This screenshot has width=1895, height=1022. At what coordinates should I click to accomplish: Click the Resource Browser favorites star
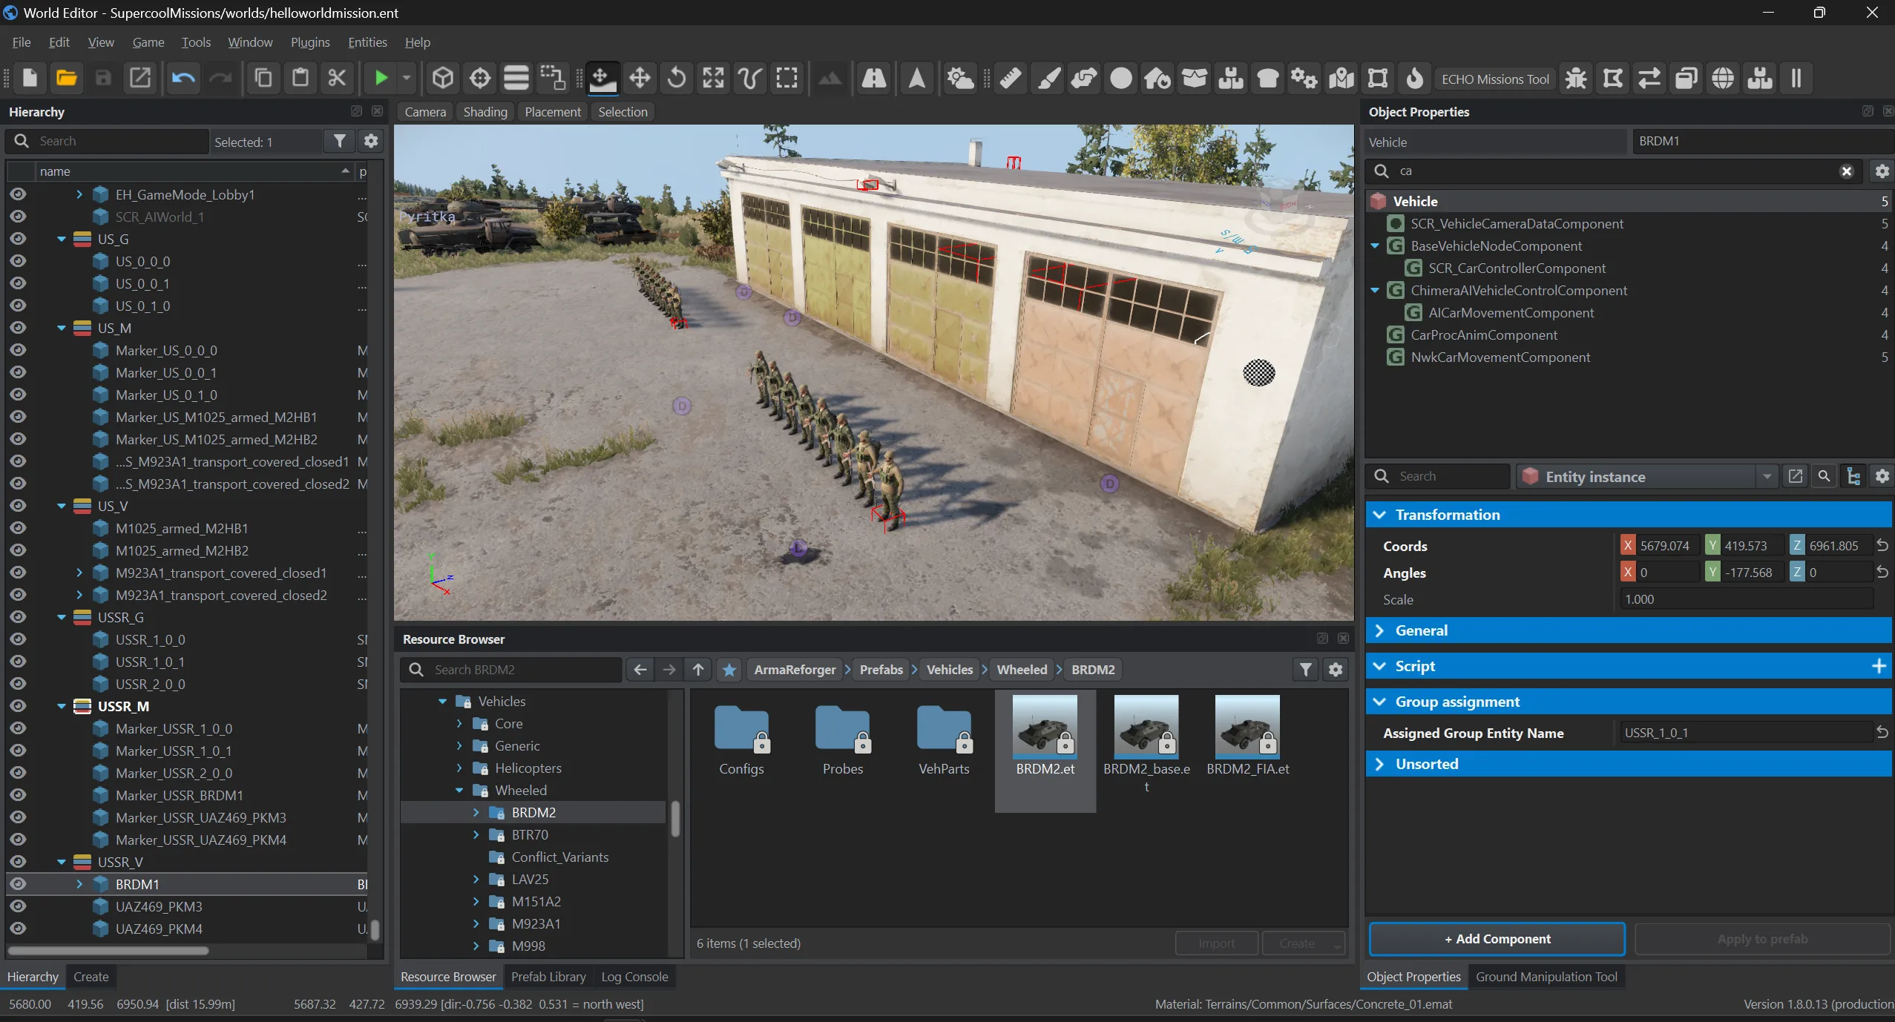point(729,670)
